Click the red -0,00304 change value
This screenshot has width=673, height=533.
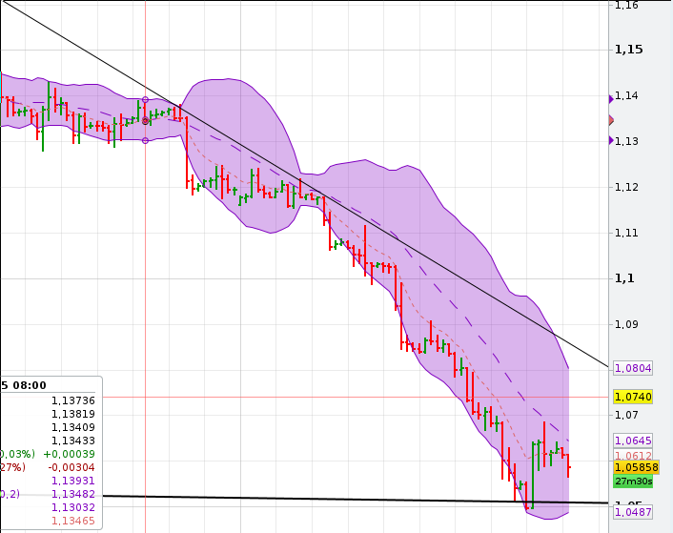tap(71, 467)
